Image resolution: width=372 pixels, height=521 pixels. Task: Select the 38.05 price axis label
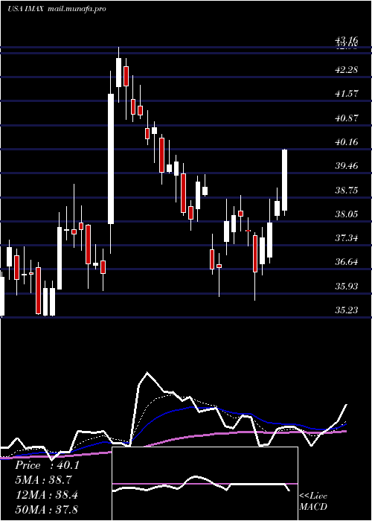click(347, 214)
